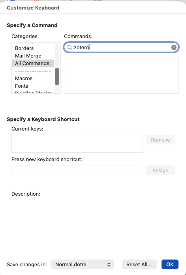Click the scrollbar track below the thumb
The height and width of the screenshot is (275, 186).
tap(57, 88)
